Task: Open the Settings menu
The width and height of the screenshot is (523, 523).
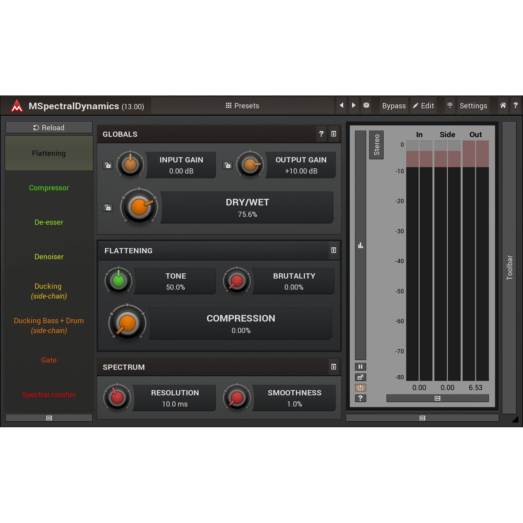Action: pos(473,105)
